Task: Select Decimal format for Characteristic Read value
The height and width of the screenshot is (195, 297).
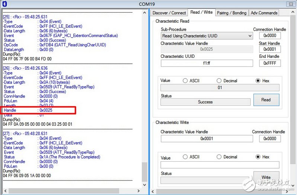Action: coord(219,81)
